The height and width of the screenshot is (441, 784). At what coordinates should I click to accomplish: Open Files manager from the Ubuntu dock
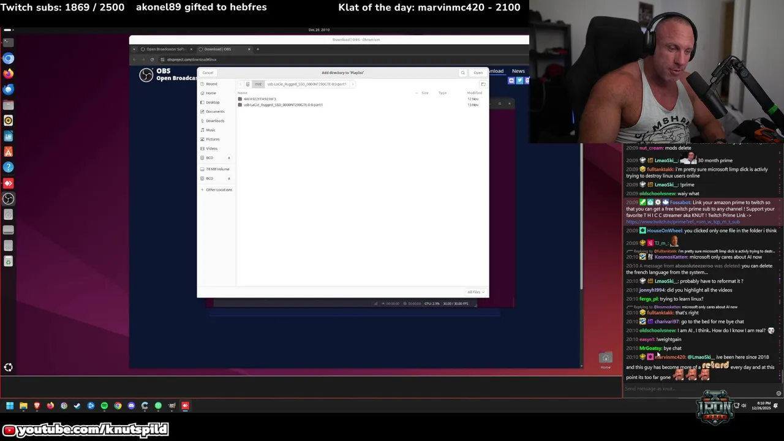tap(8, 105)
